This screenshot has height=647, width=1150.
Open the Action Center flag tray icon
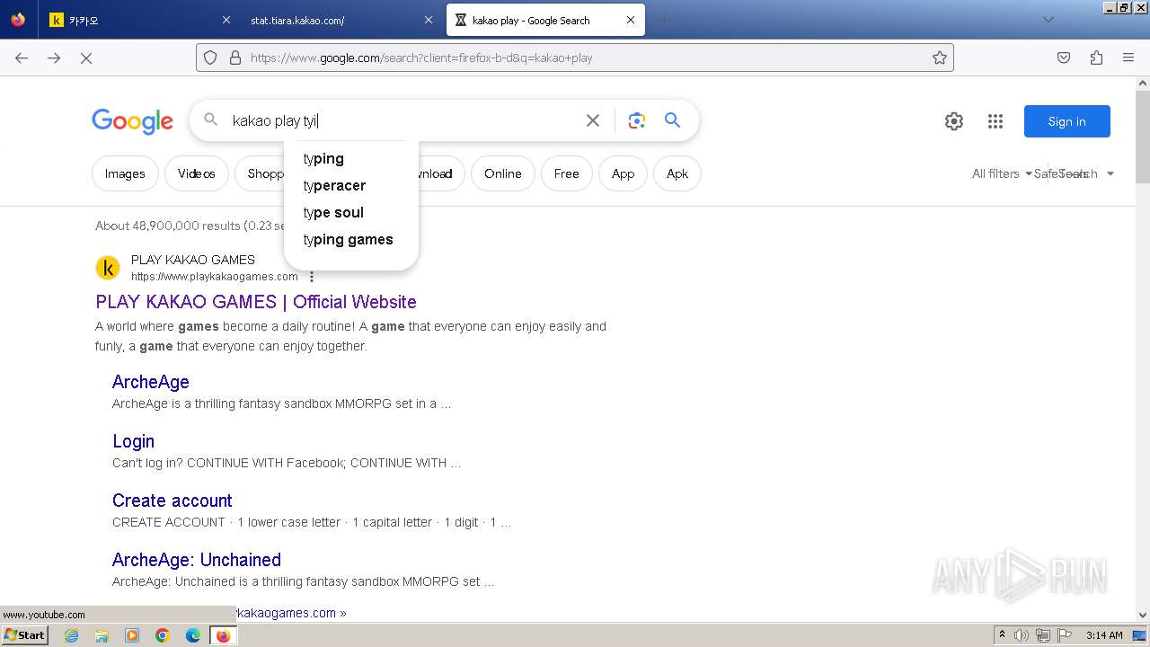click(1064, 635)
